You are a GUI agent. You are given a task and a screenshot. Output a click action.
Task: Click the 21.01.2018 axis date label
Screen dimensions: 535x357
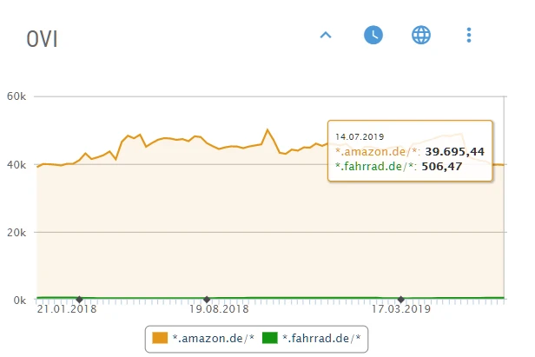point(66,309)
